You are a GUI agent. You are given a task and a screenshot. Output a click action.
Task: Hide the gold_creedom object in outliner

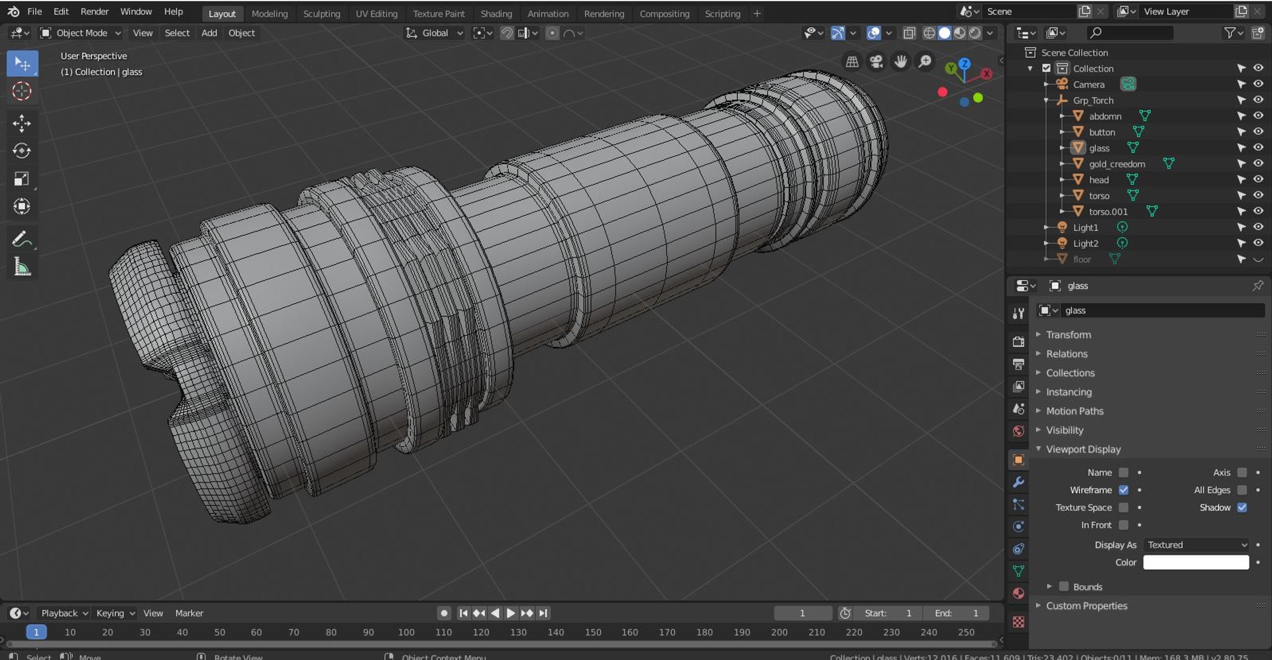[x=1258, y=164]
